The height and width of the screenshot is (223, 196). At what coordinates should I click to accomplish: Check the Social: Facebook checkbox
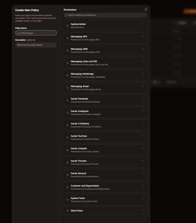[68, 100]
